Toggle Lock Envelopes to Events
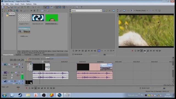This screenshot has width=176, height=99. point(57,7)
